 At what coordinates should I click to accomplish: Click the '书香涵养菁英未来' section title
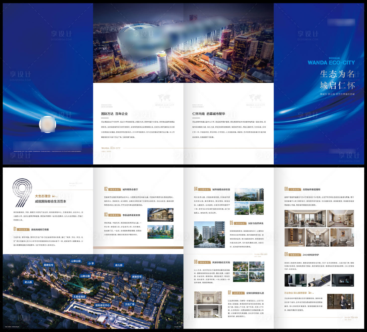131,215
